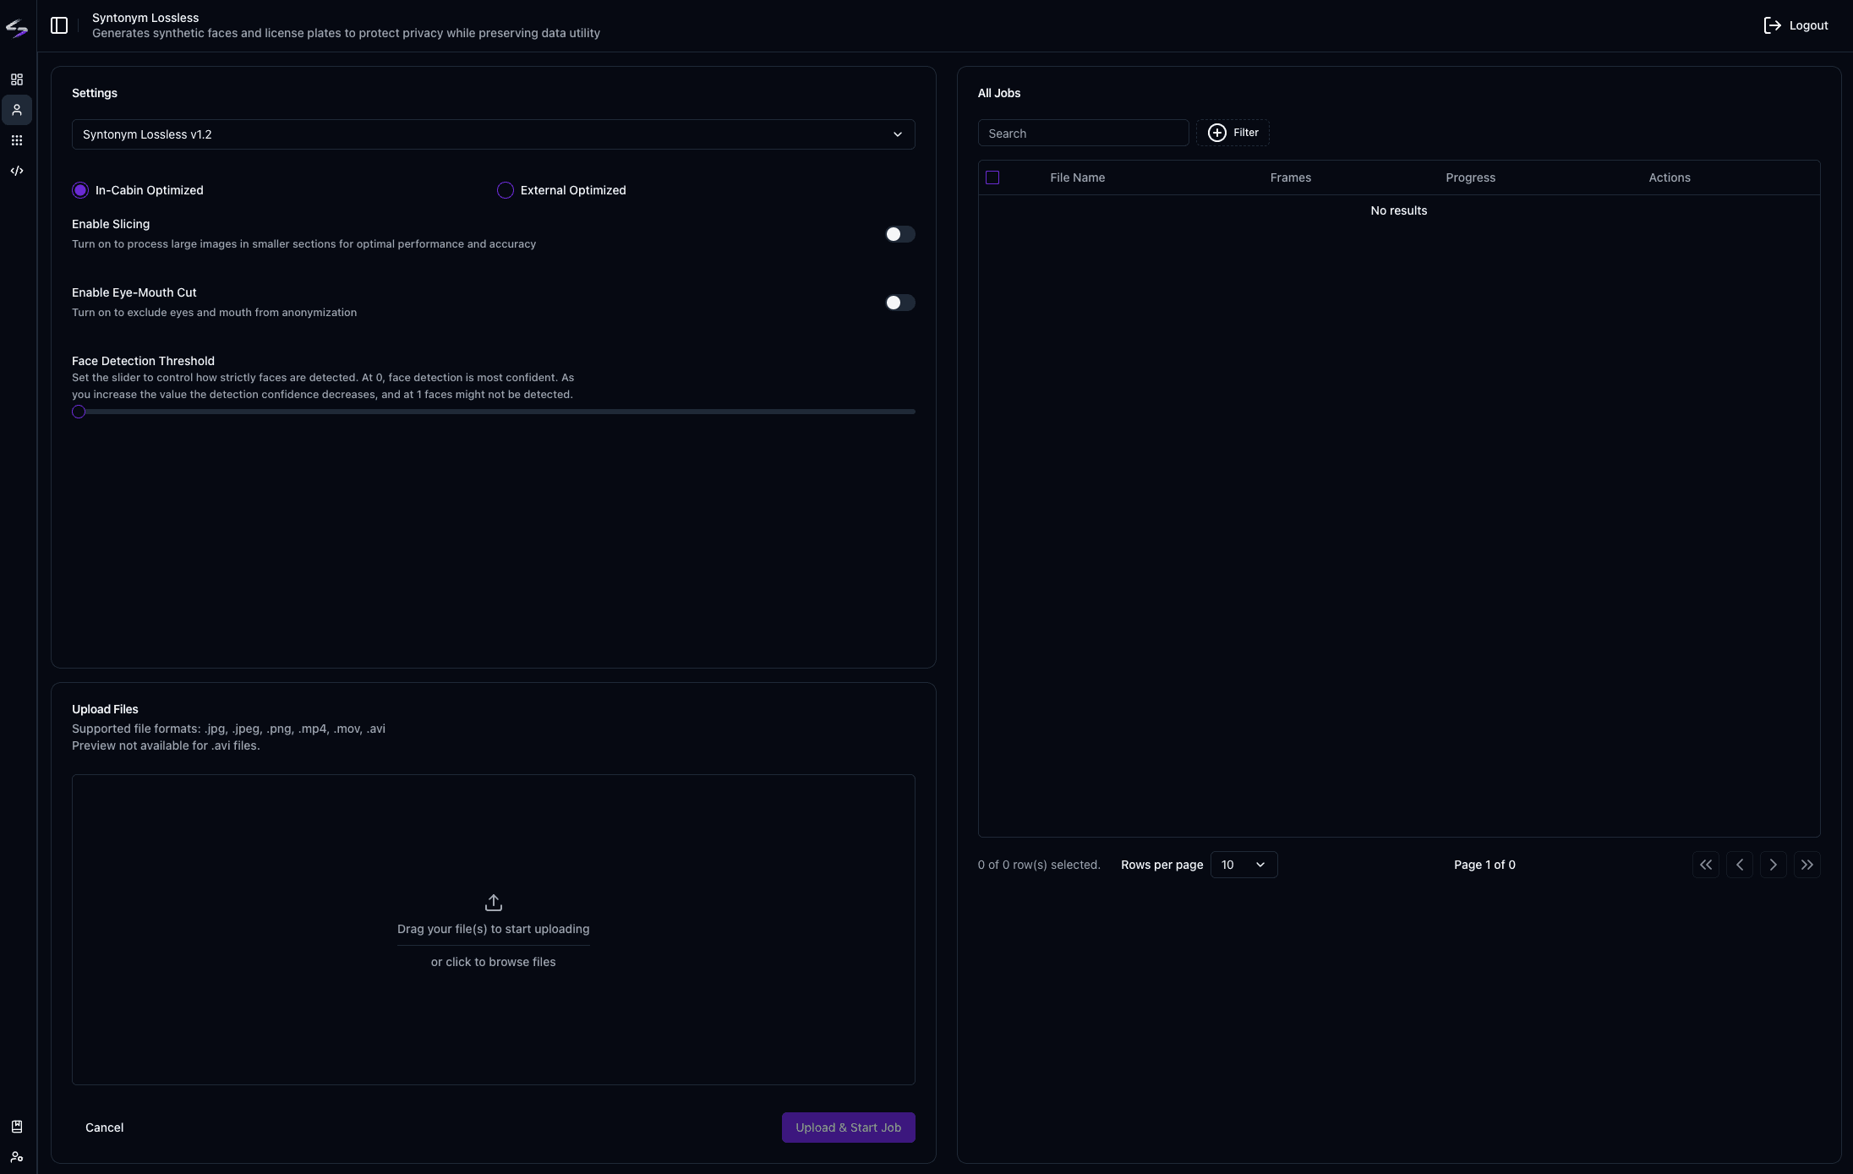Viewport: 1853px width, 1174px height.
Task: Go to previous page of jobs
Action: (x=1740, y=865)
